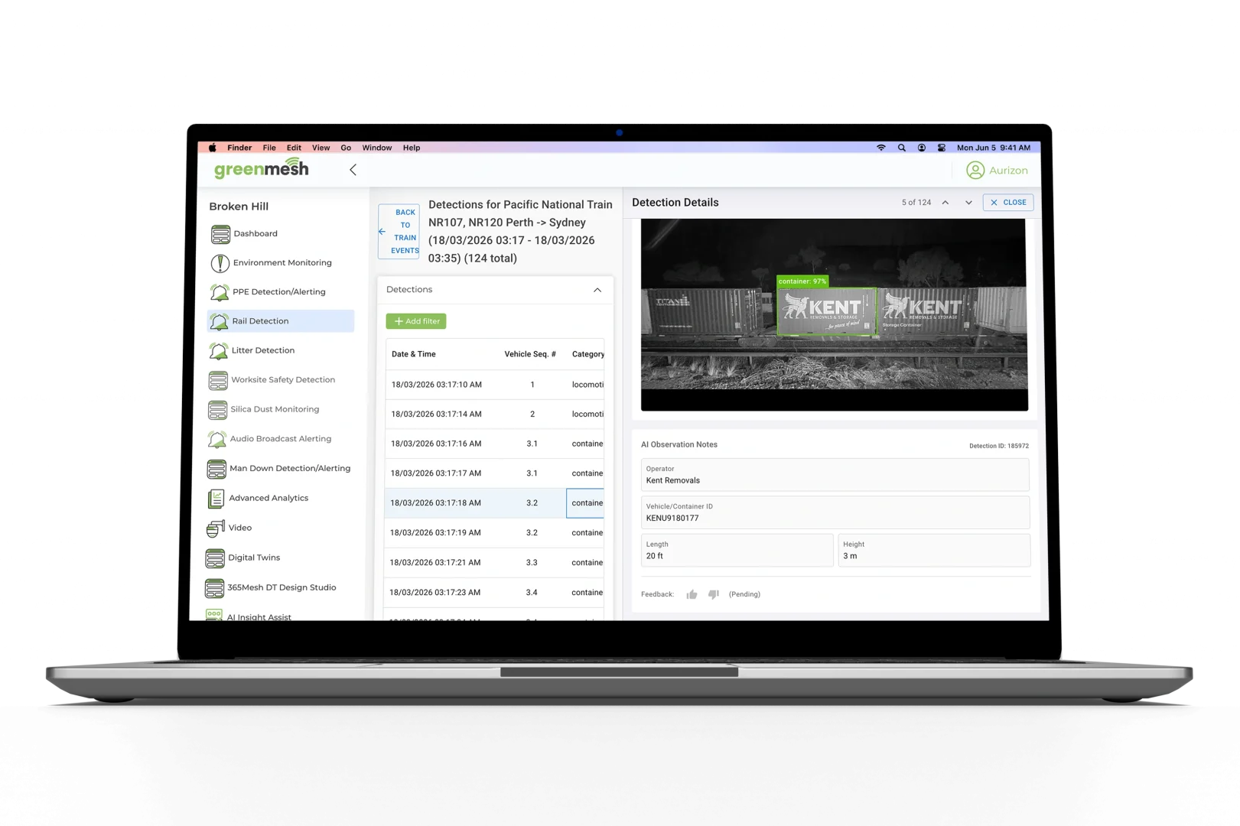Select the PPE Detection/Alerting bell icon
Viewport: 1240px width, 826px height.
coord(220,292)
